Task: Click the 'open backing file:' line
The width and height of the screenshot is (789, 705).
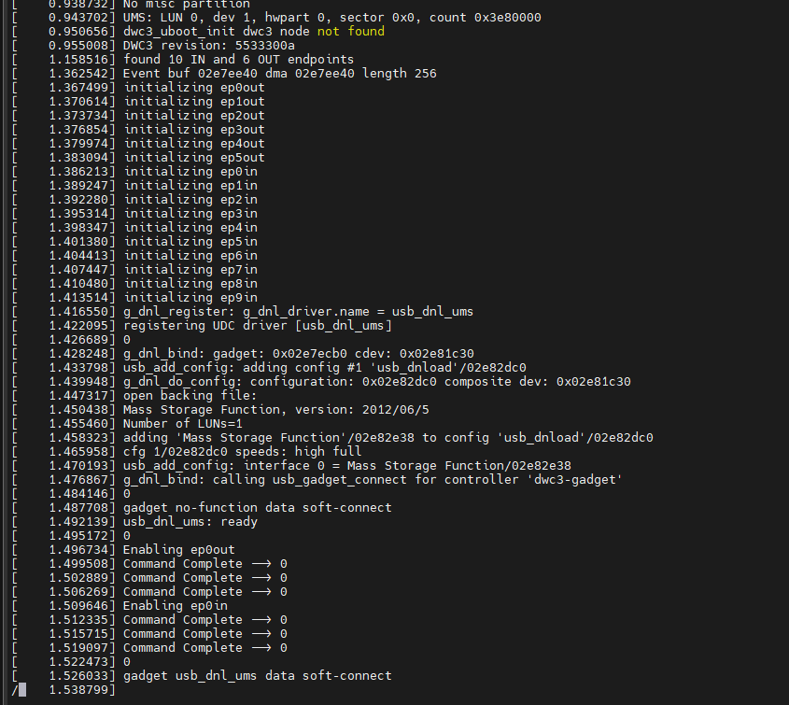Action: (x=190, y=396)
